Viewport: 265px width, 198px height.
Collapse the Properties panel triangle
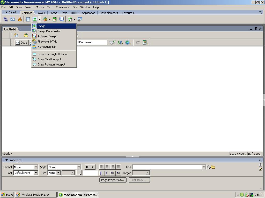(x=6, y=160)
